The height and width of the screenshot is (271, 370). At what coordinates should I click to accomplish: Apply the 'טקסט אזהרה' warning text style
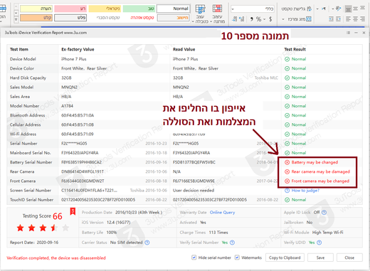(x=142, y=18)
